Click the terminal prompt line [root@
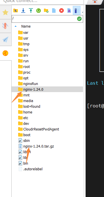Viewport: 104px width, 197px height. click(95, 106)
